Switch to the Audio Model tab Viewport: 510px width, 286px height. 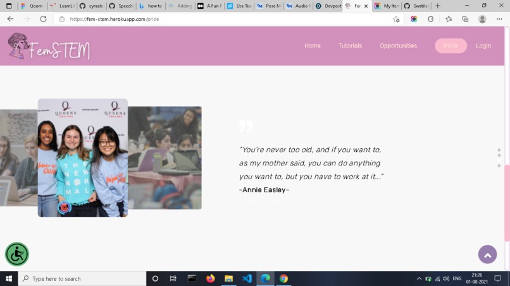(x=299, y=6)
